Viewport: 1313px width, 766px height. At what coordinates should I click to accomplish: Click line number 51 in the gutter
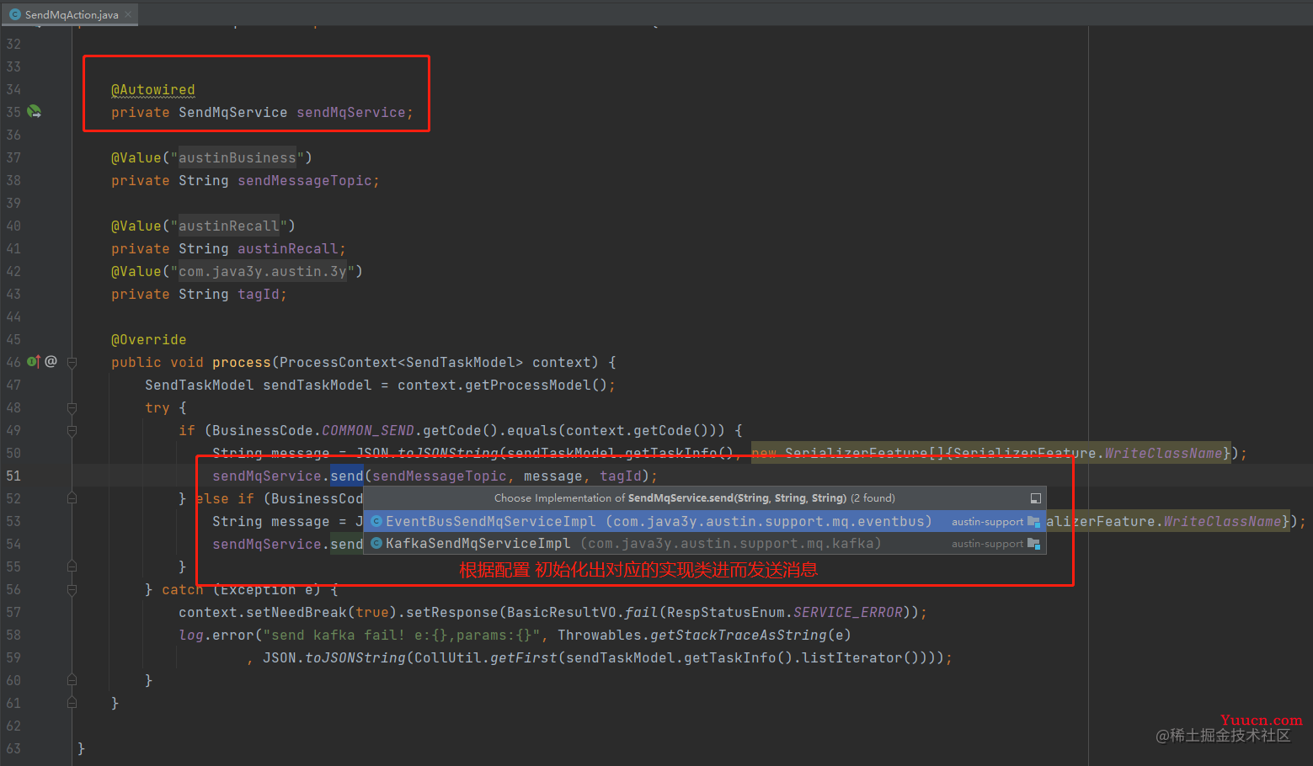coord(13,476)
